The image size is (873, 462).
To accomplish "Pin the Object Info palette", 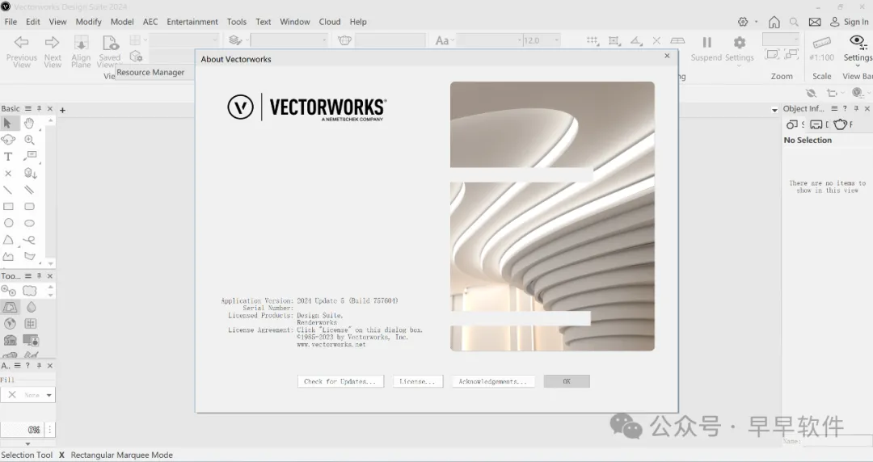I will pos(856,108).
